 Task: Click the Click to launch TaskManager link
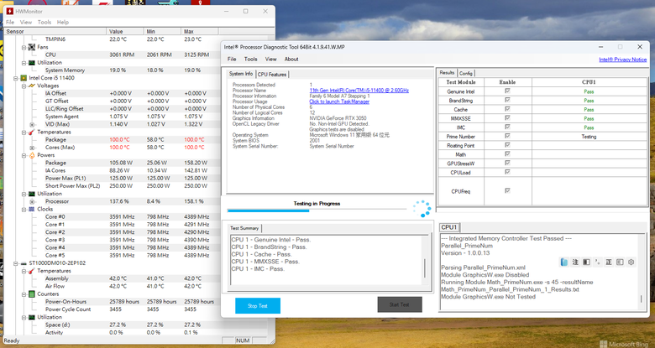tap(339, 101)
